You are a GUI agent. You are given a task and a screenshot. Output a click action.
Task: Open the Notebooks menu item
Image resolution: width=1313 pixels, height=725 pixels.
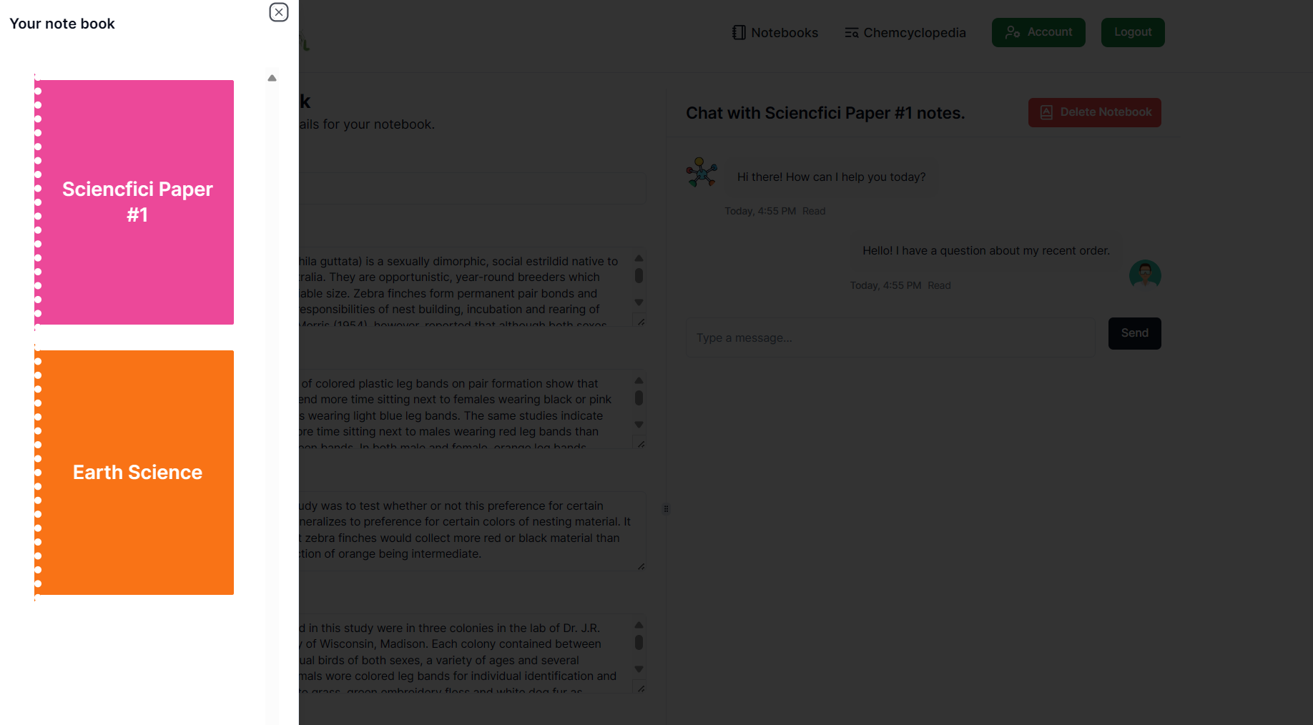click(x=775, y=33)
